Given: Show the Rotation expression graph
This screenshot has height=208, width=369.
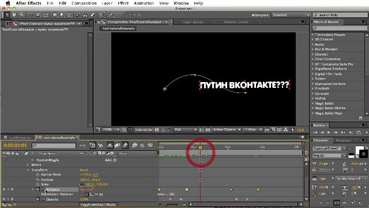Looking at the screenshot, I should (x=92, y=194).
